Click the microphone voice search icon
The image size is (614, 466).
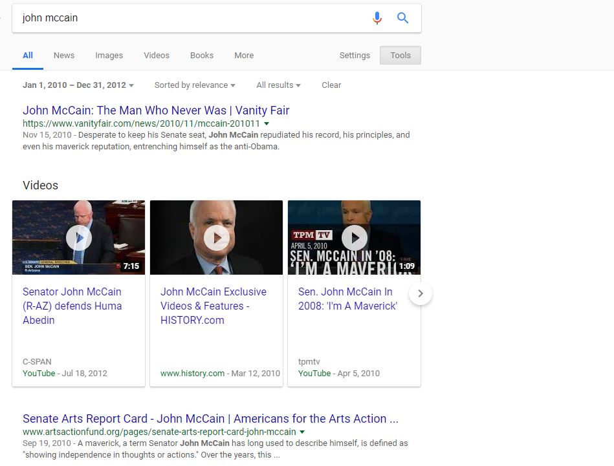coord(377,18)
